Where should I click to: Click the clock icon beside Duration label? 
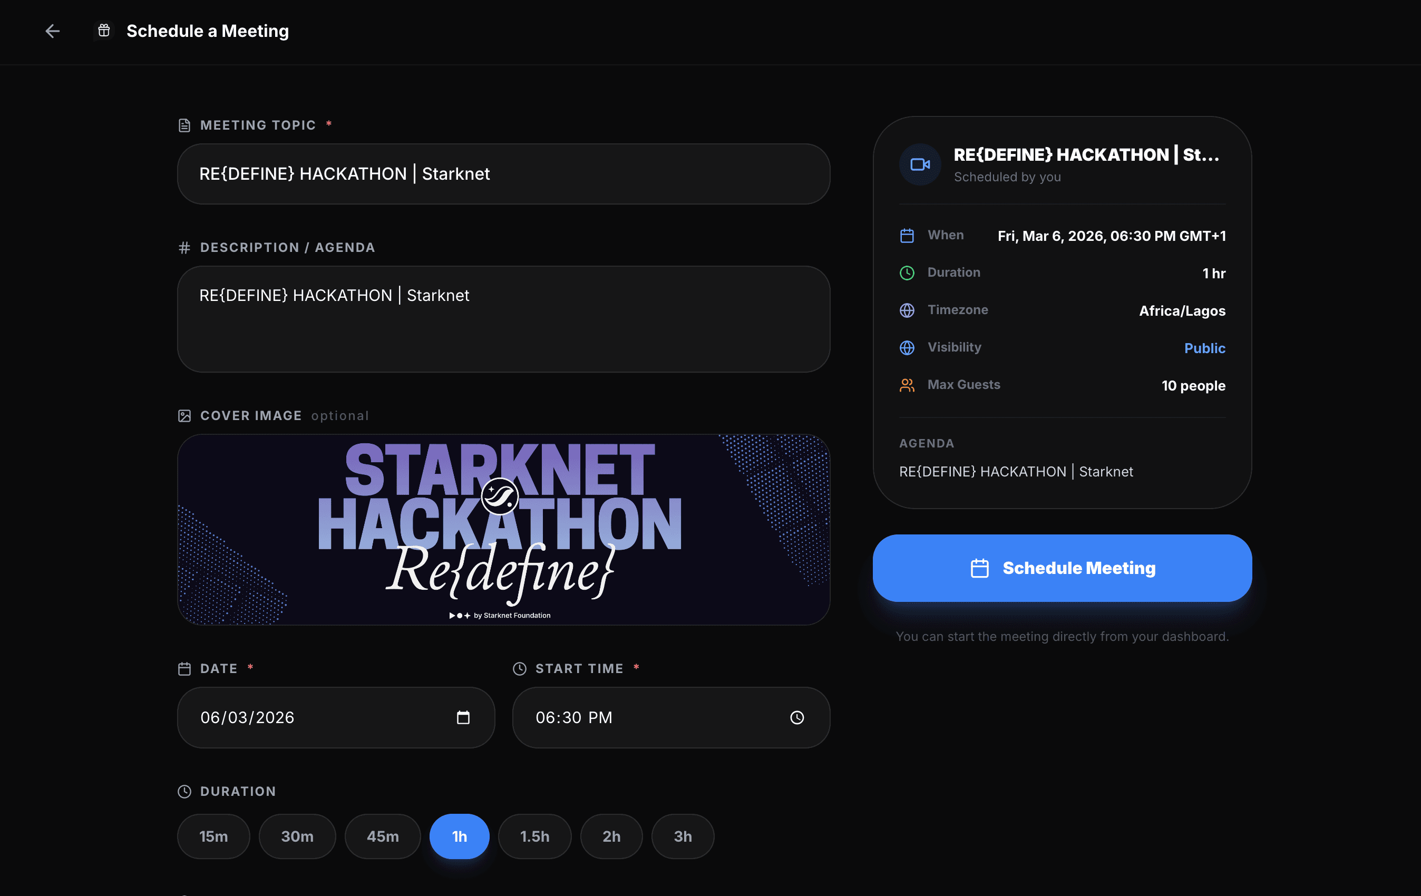pos(184,791)
